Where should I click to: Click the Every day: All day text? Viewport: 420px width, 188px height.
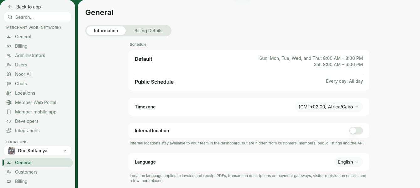(344, 81)
